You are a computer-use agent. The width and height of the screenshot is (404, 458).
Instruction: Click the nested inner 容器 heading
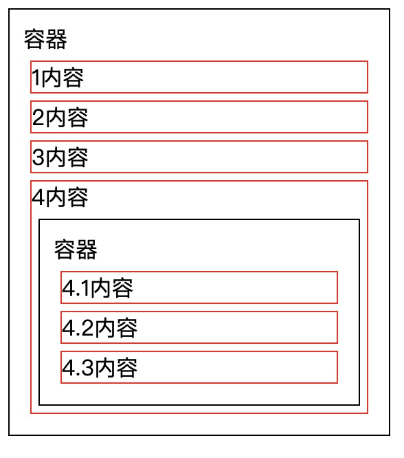[76, 250]
